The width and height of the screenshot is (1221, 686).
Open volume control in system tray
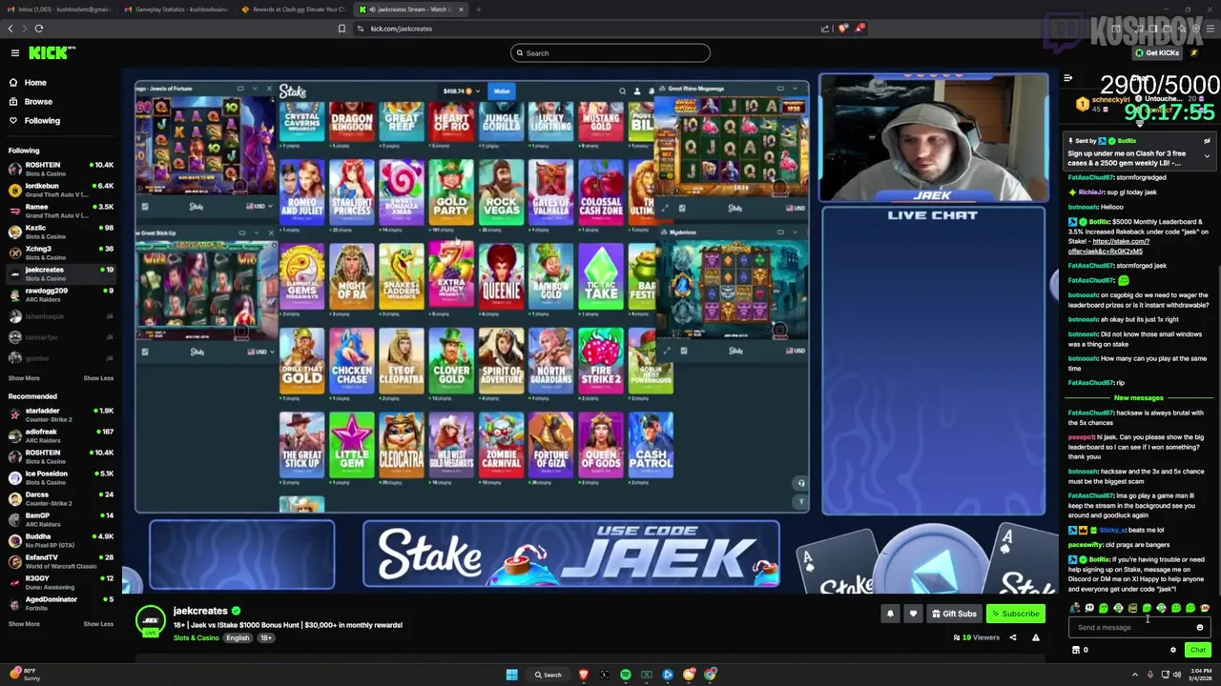pos(1177,675)
